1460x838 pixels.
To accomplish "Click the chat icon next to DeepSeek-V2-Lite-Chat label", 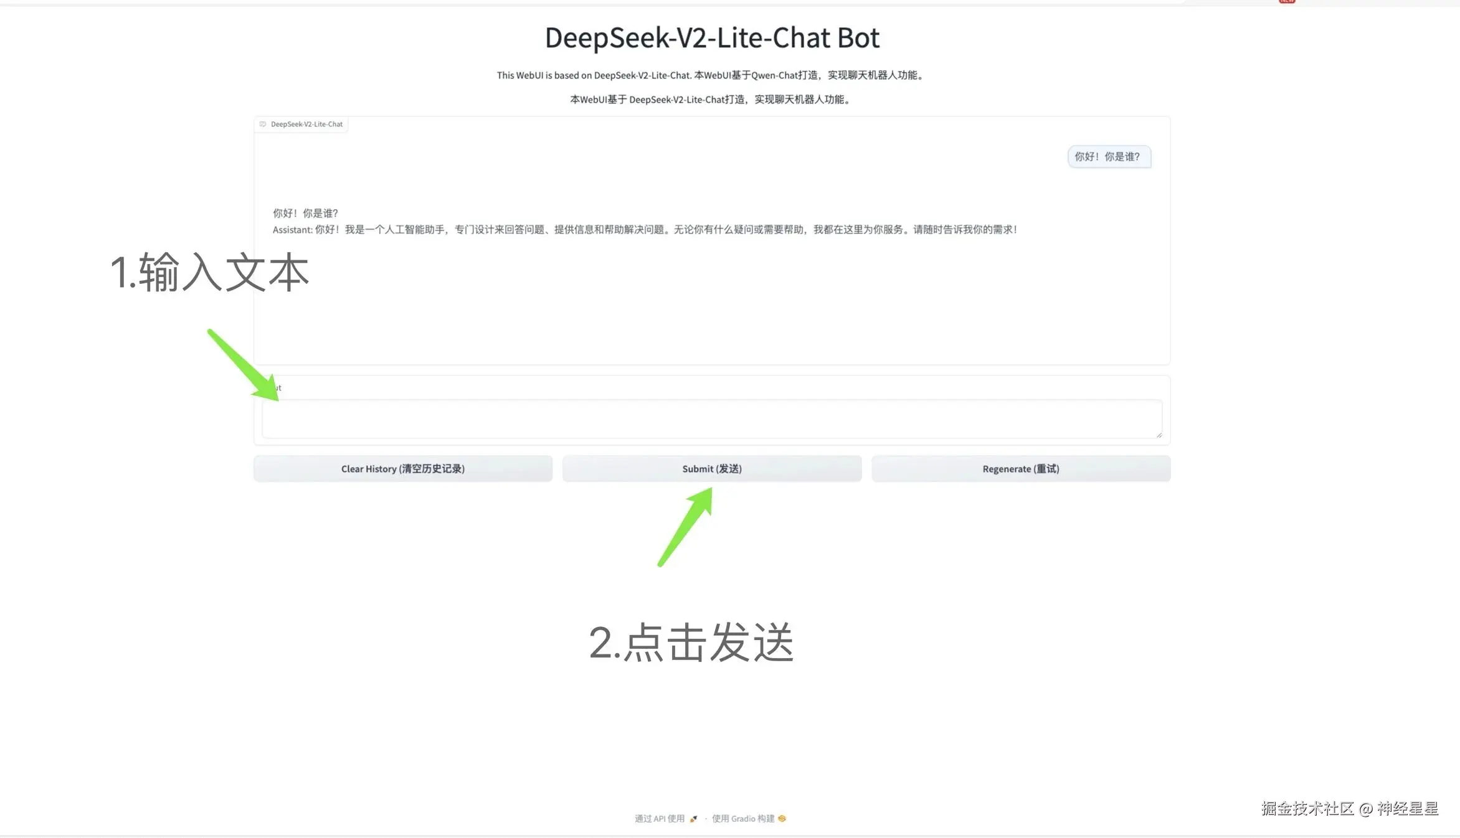I will coord(263,124).
